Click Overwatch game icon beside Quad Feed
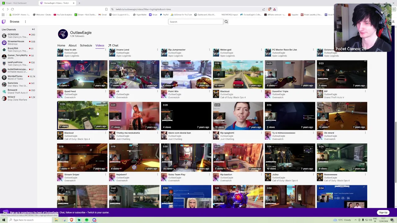Screen dimensions: 397x223 tap(60, 94)
